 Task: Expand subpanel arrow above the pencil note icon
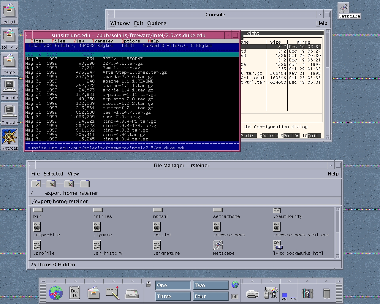(113, 281)
